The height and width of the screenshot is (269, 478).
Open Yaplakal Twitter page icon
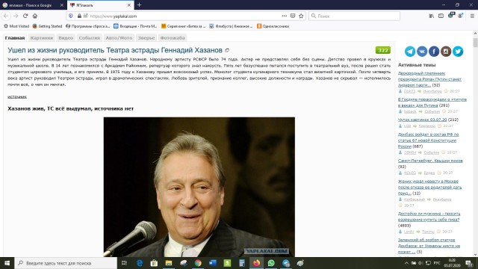(458, 52)
